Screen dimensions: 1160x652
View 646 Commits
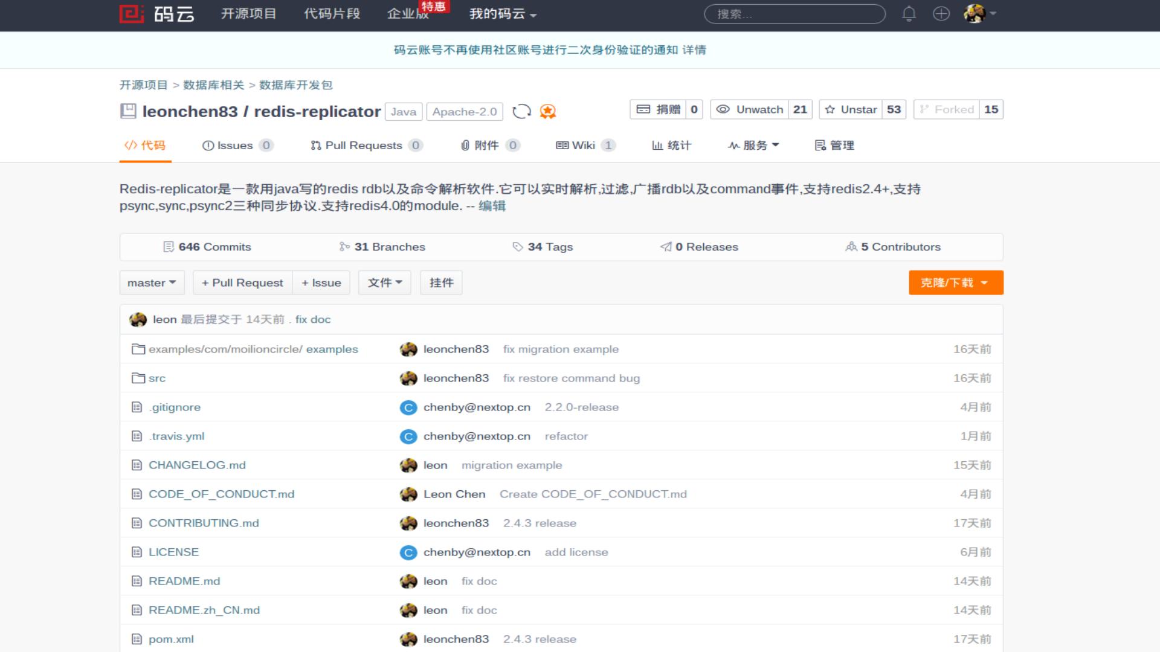tap(207, 247)
